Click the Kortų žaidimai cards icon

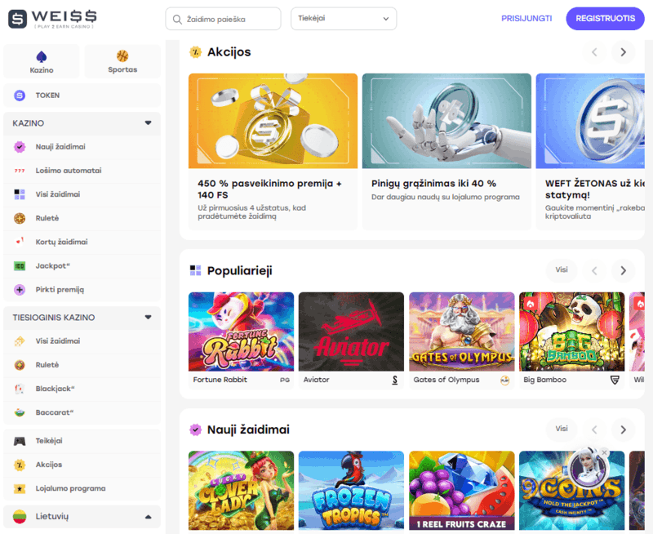point(20,242)
